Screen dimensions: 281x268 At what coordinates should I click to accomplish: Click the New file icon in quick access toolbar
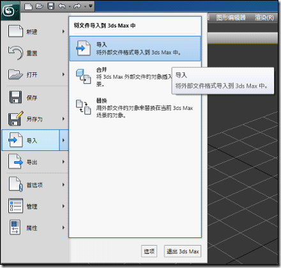pos(28,6)
